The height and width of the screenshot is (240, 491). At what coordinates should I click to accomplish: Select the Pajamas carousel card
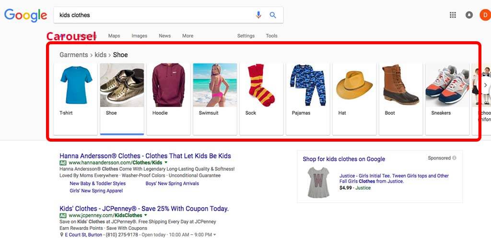[x=308, y=99]
